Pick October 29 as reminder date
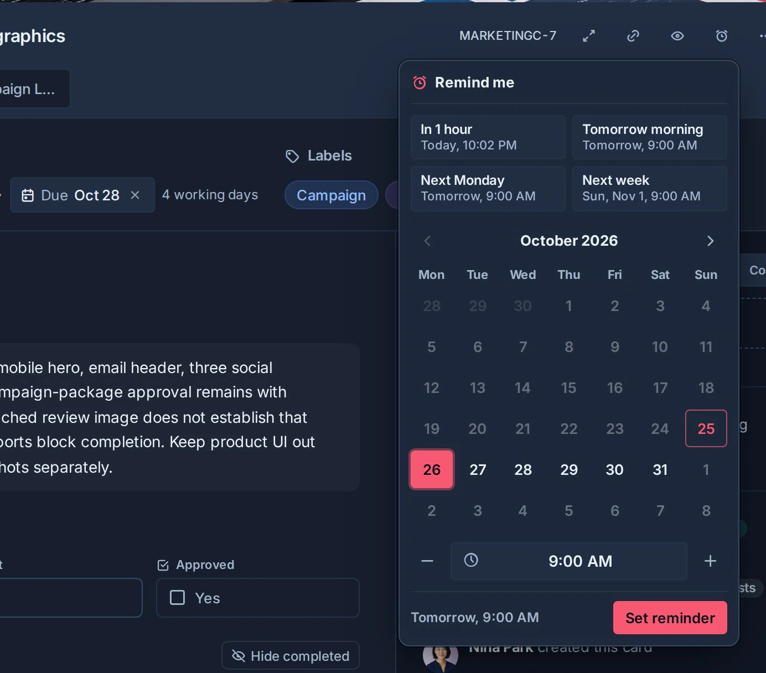766x673 pixels. [569, 469]
